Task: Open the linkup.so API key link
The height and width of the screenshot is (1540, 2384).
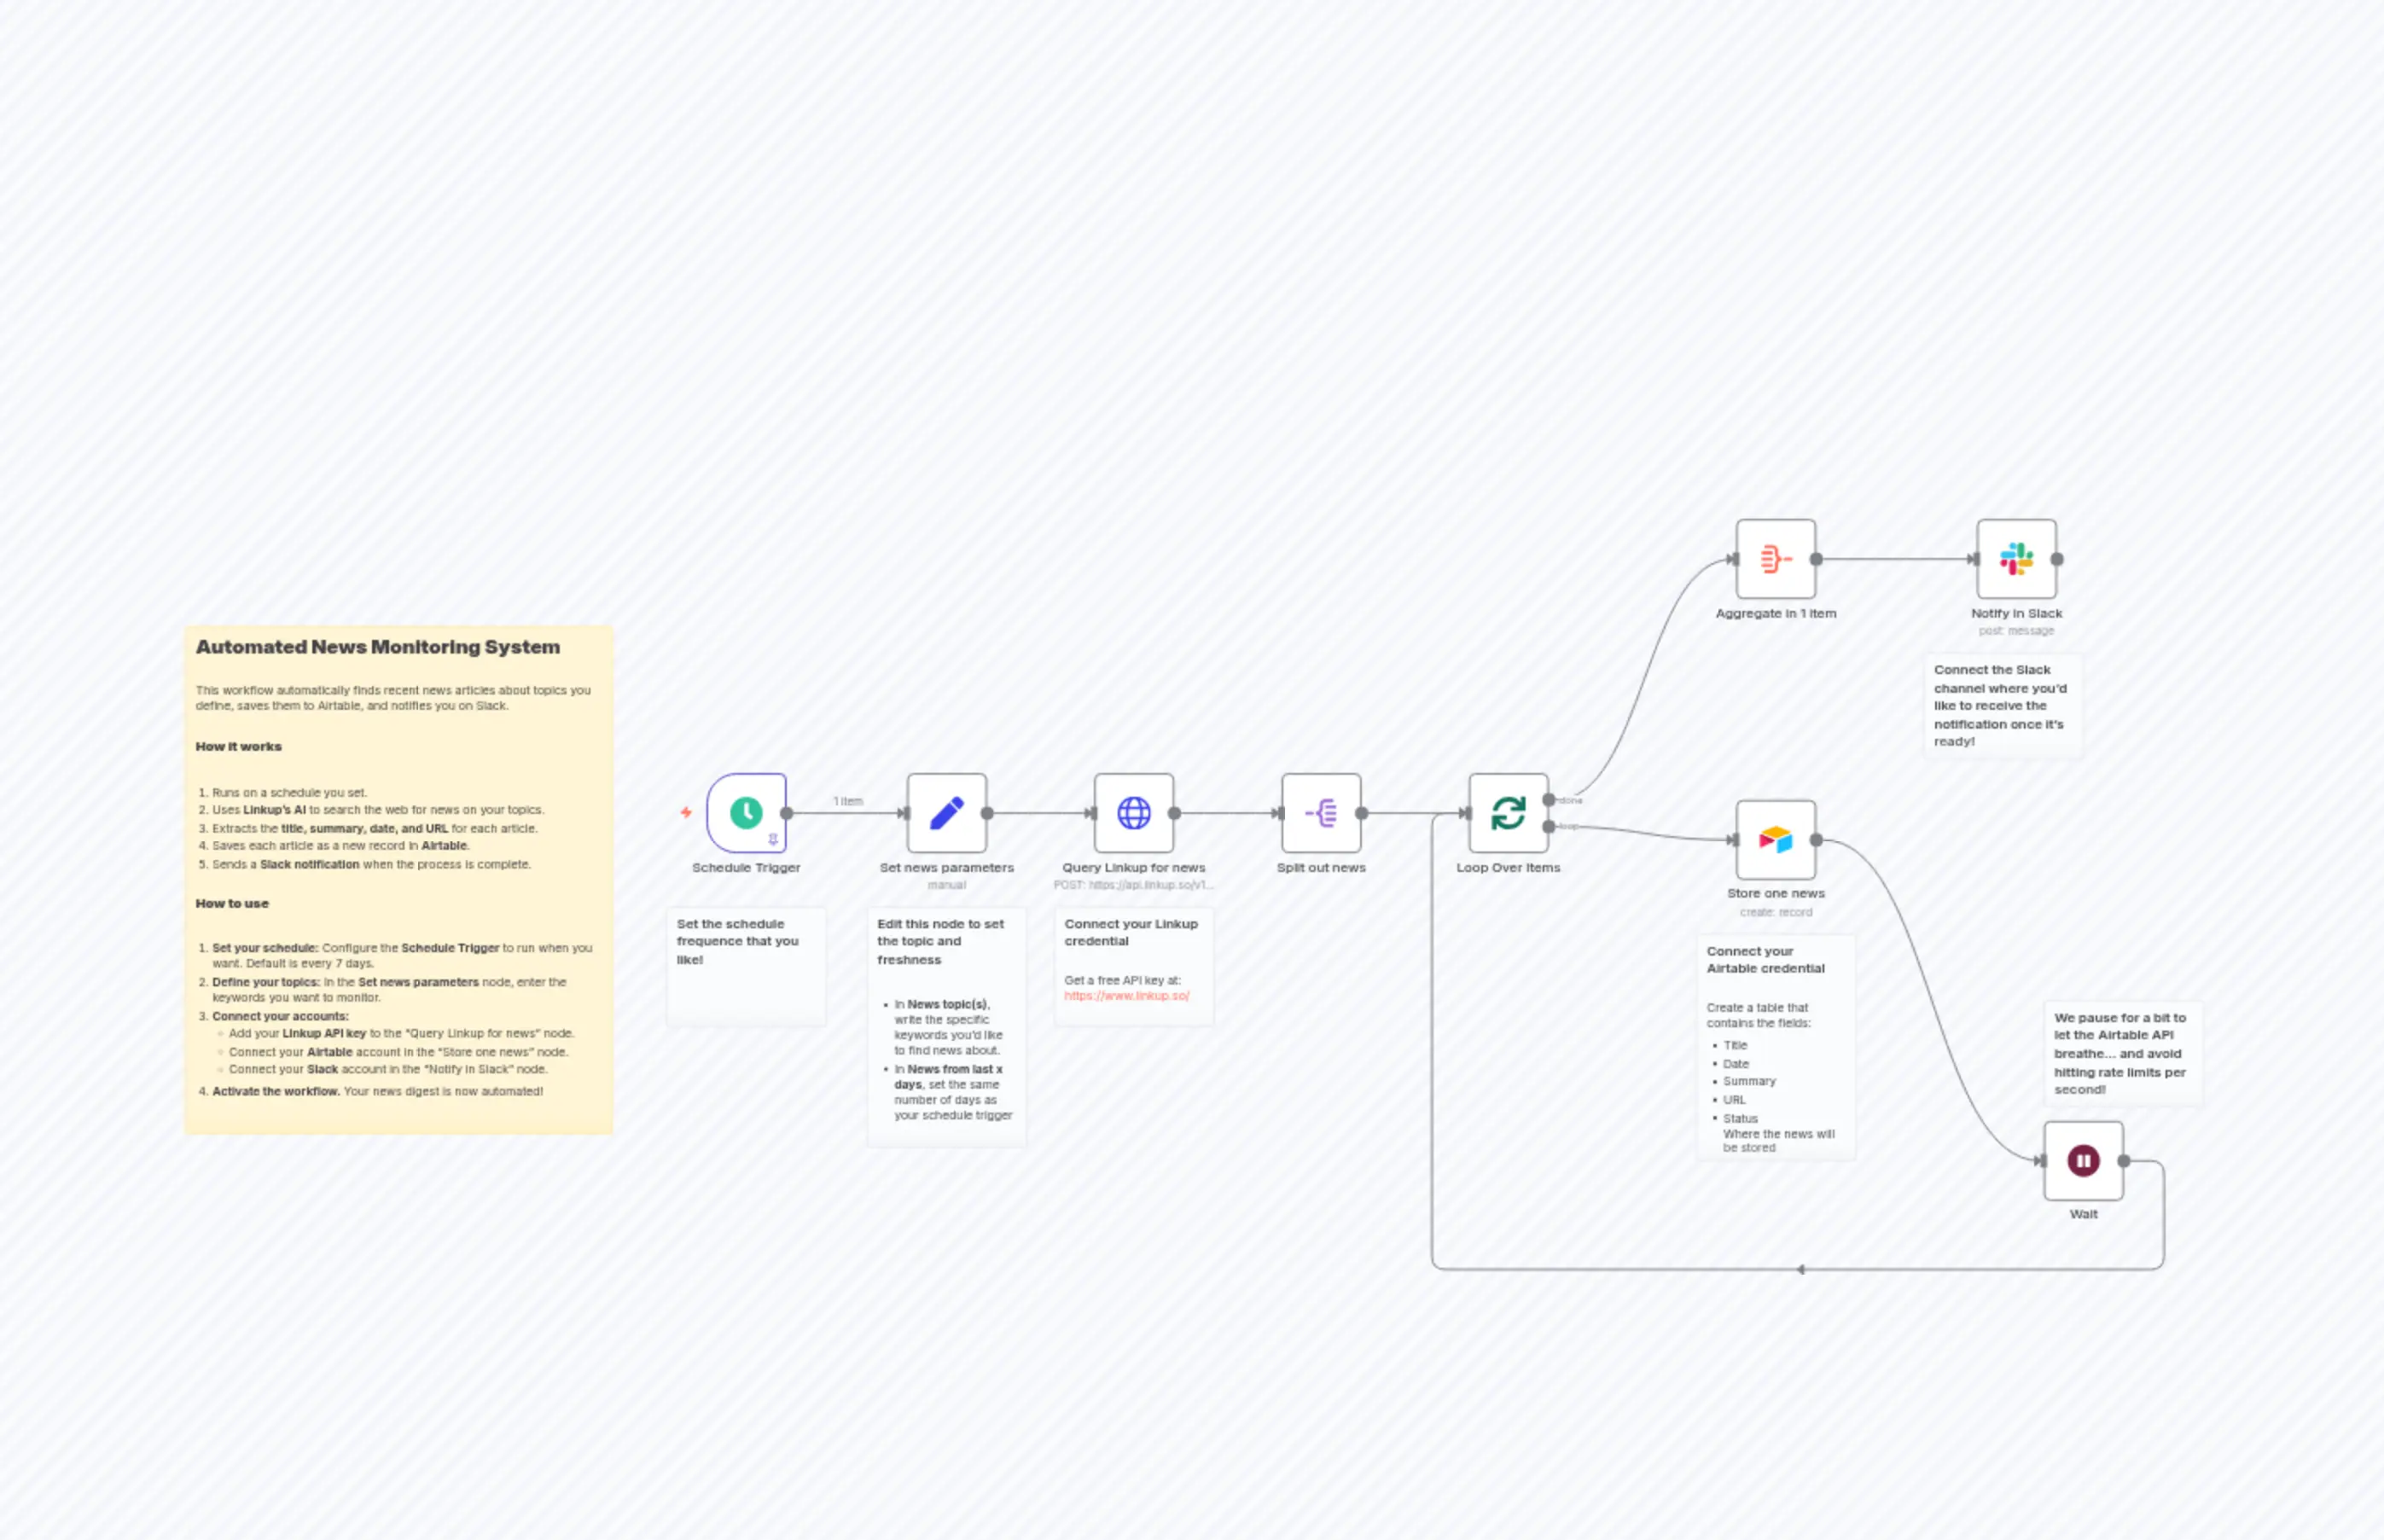Action: 1126,996
